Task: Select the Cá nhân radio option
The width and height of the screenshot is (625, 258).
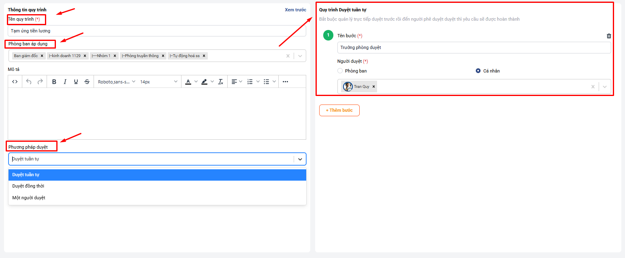Action: click(478, 71)
